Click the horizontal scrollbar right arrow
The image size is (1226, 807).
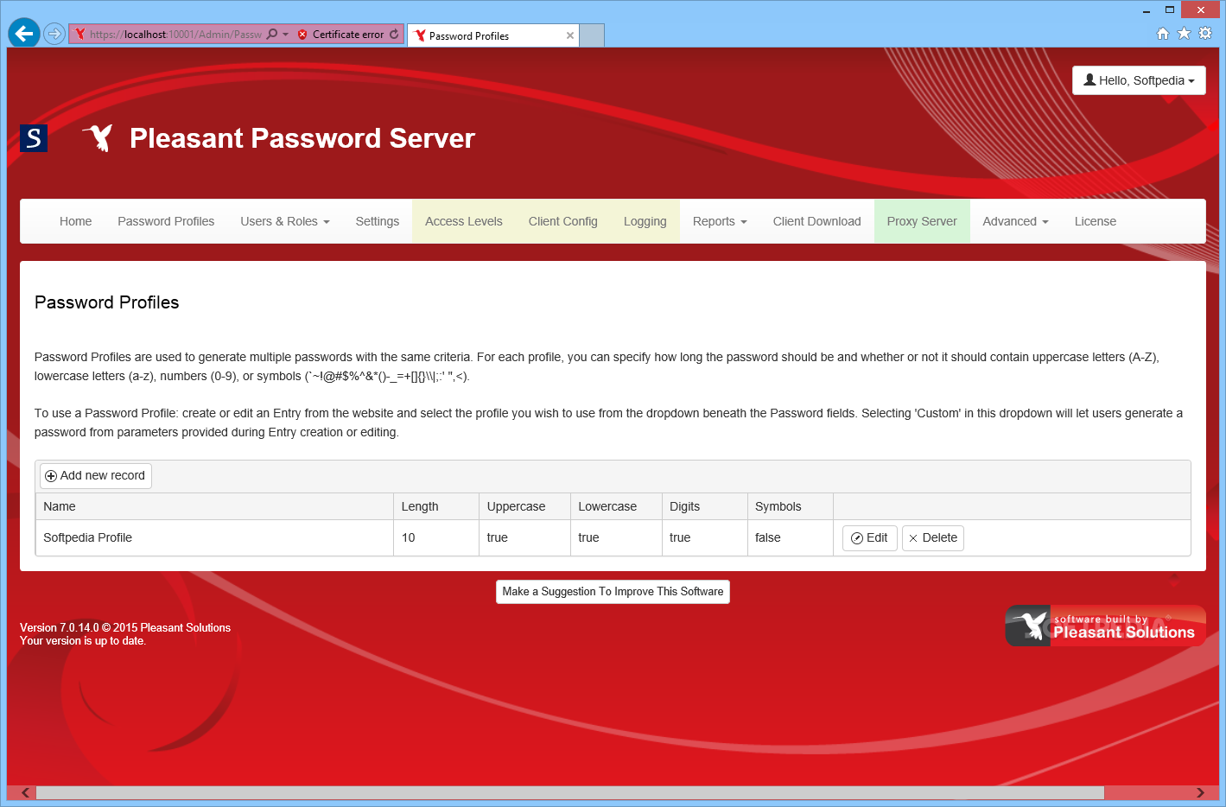point(1199,792)
